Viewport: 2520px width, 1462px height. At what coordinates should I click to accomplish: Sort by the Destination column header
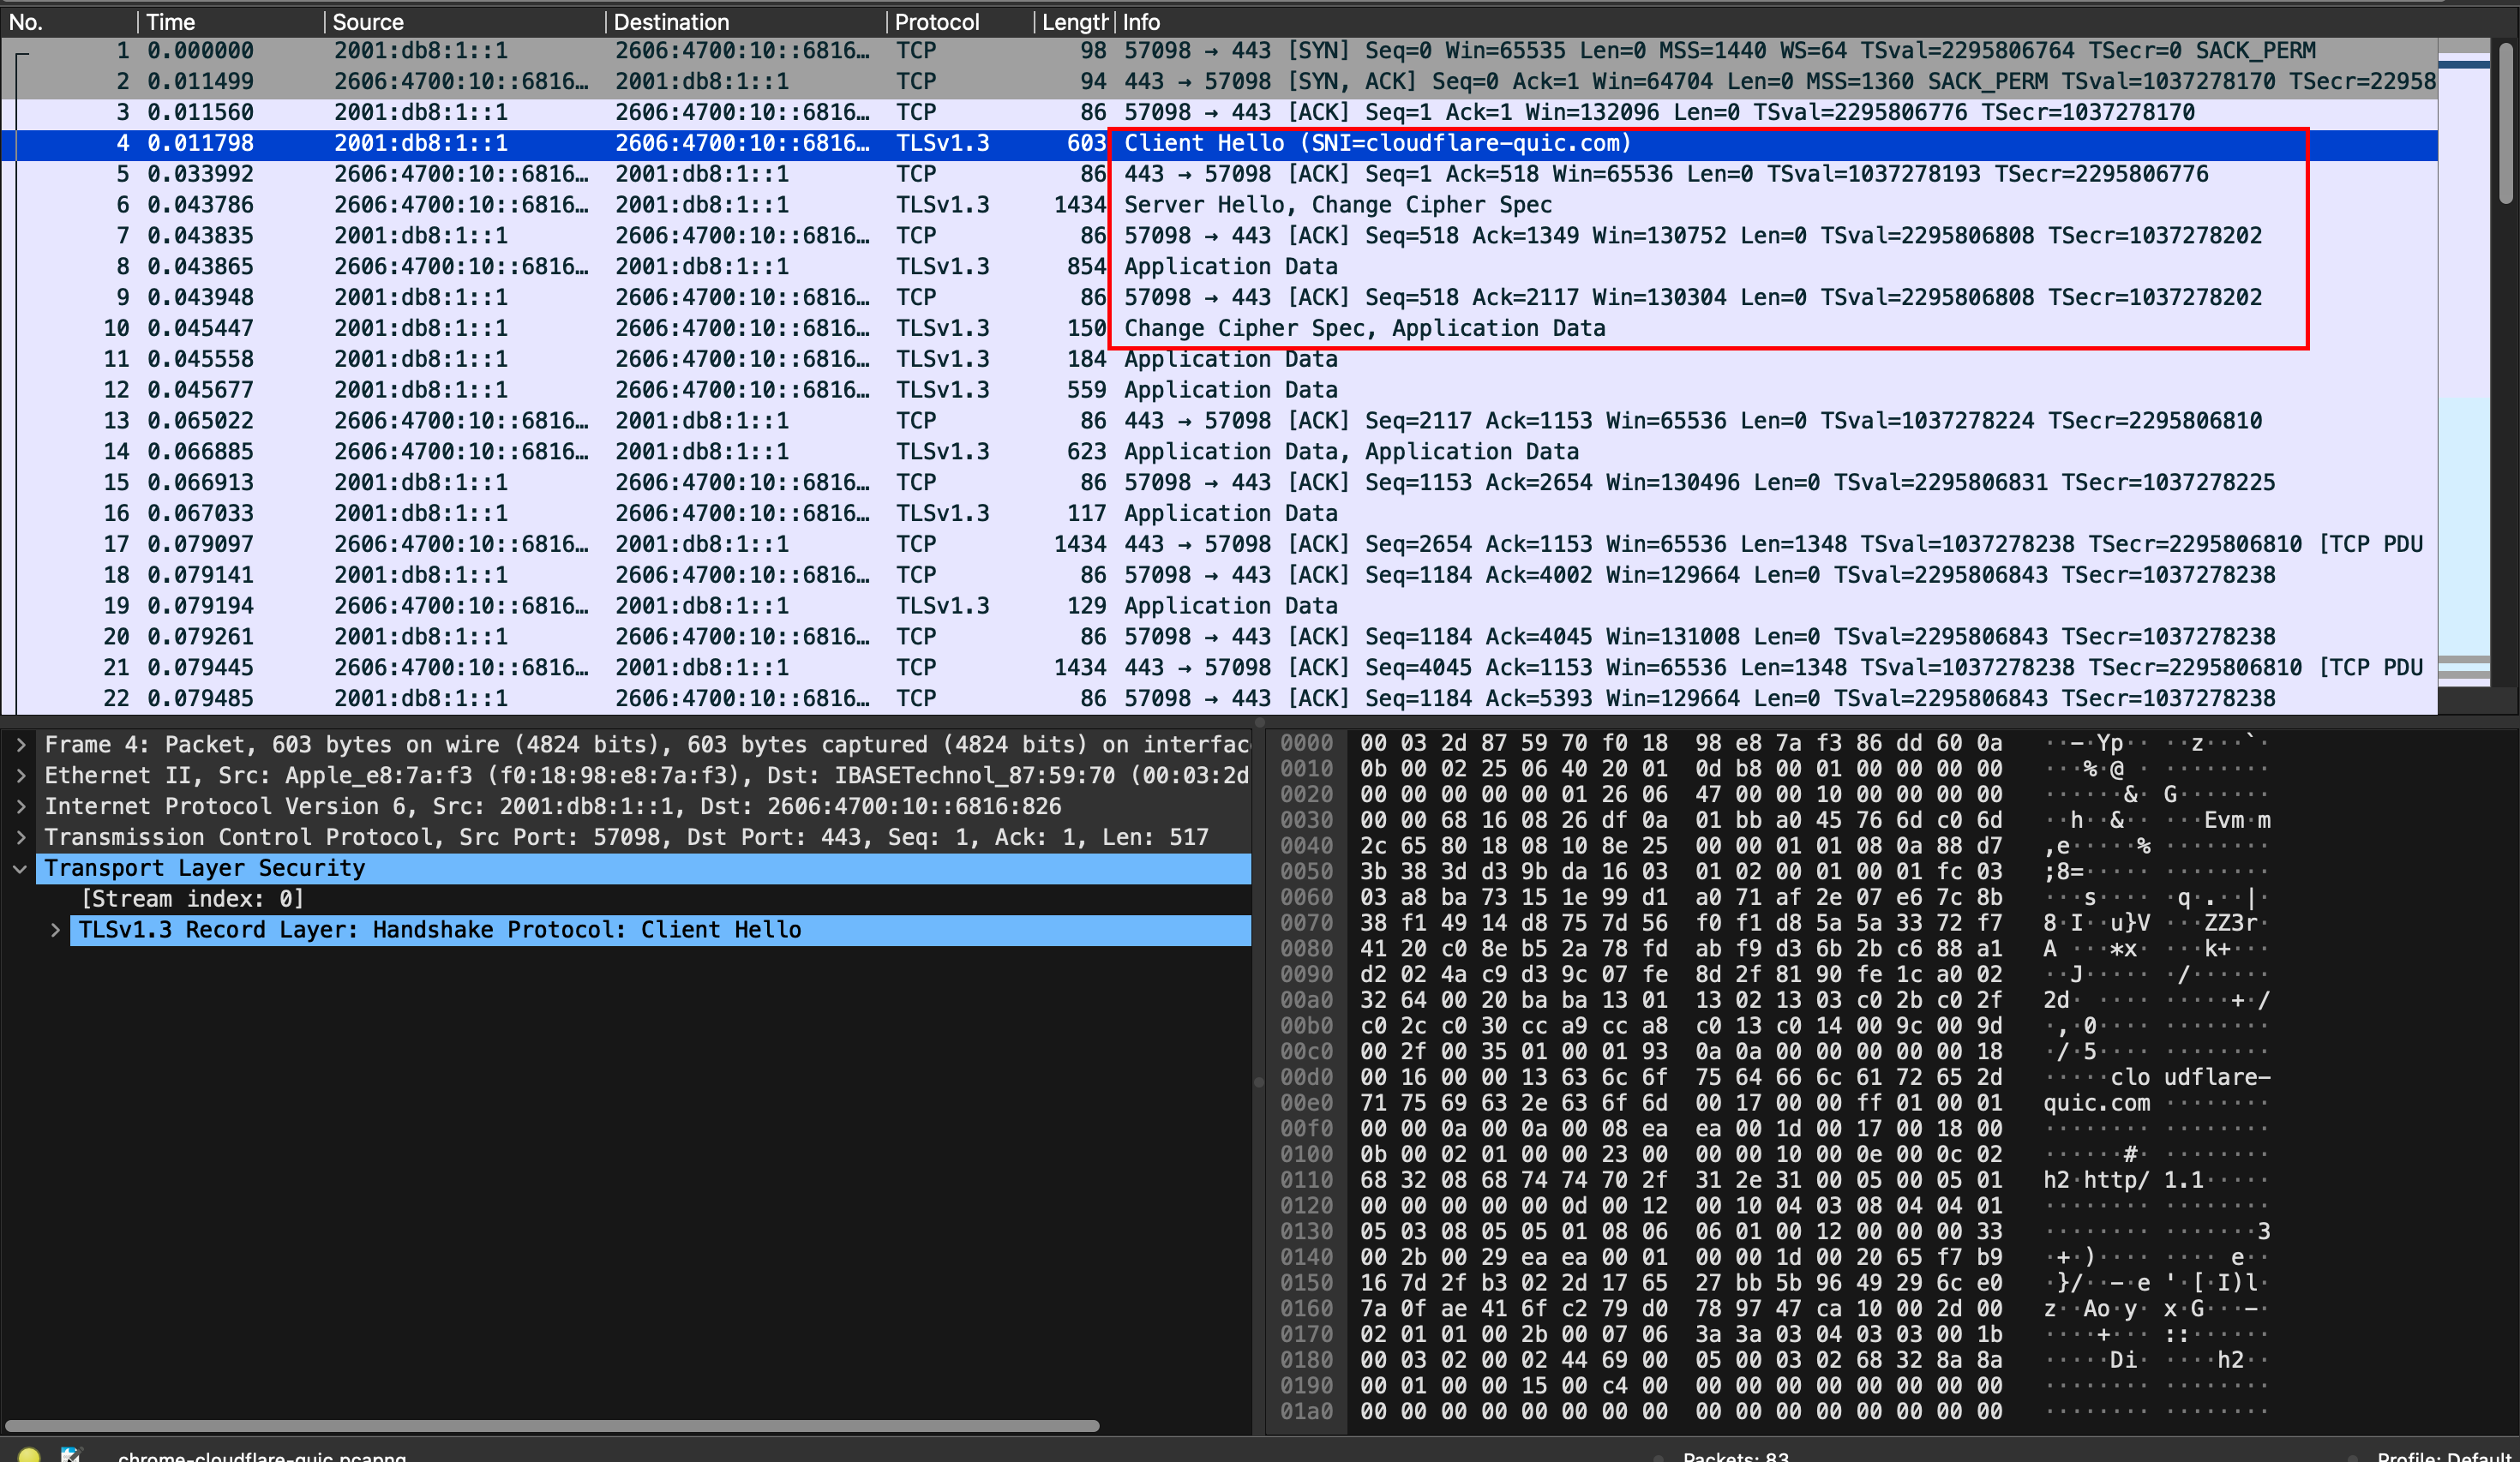coord(745,22)
